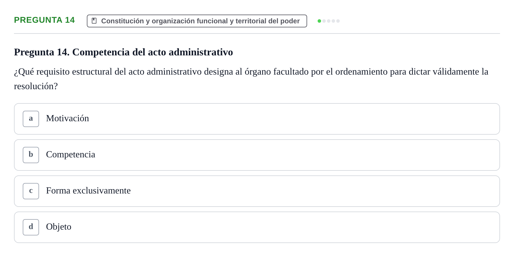
Task: Click the green first difficulty dot
Action: pos(319,21)
